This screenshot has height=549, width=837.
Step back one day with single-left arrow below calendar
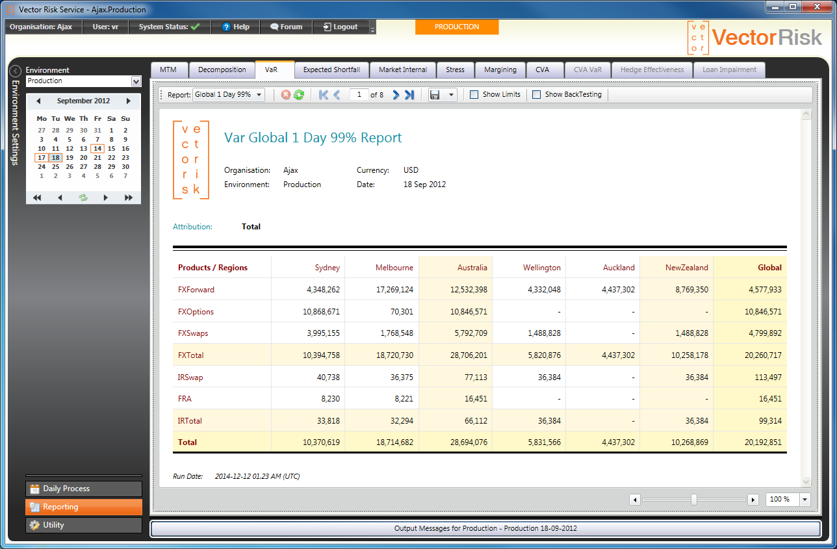coord(60,198)
